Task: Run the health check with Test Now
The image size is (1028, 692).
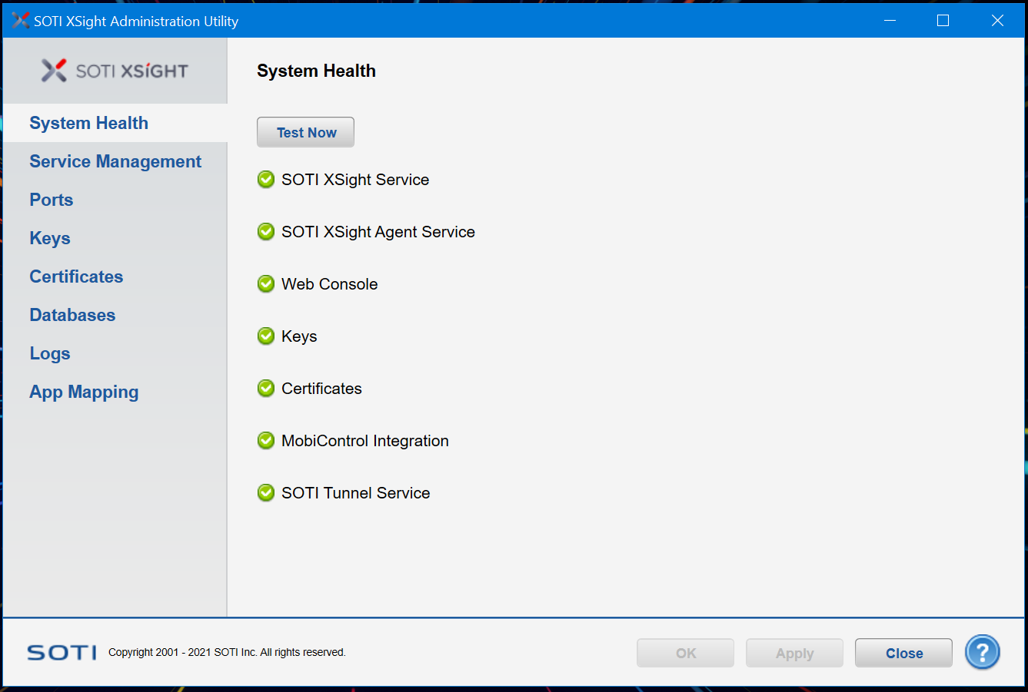Action: [x=306, y=132]
